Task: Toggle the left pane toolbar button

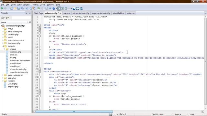Action: point(59,9)
